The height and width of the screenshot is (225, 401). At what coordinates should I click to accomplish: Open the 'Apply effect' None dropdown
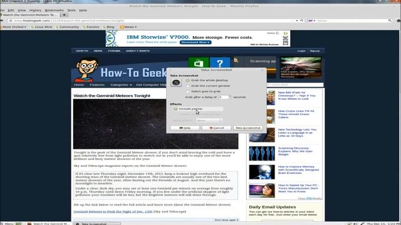pyautogui.click(x=209, y=121)
